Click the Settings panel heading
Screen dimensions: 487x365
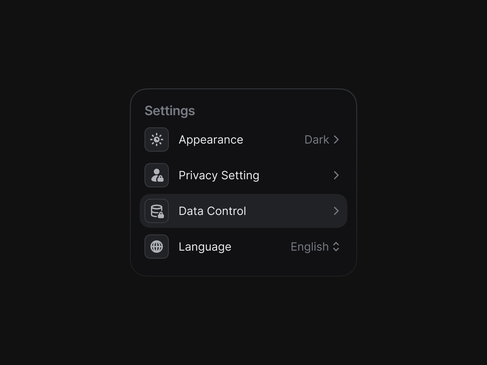click(170, 110)
